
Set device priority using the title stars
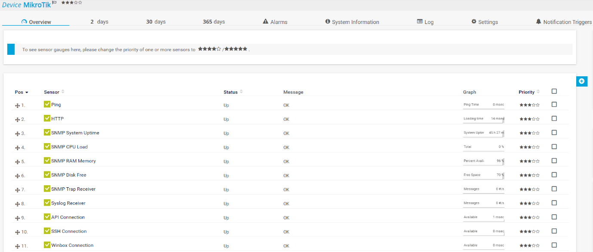[x=71, y=3]
